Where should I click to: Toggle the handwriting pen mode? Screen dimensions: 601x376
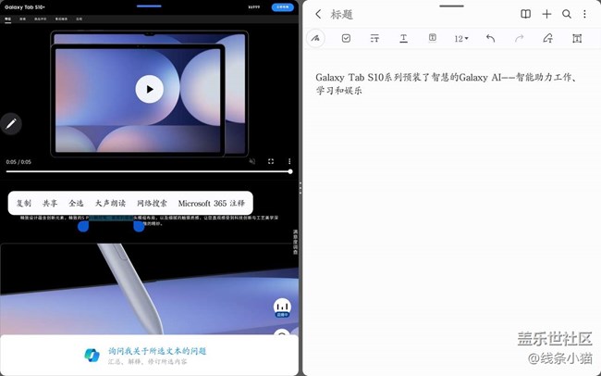coord(317,38)
